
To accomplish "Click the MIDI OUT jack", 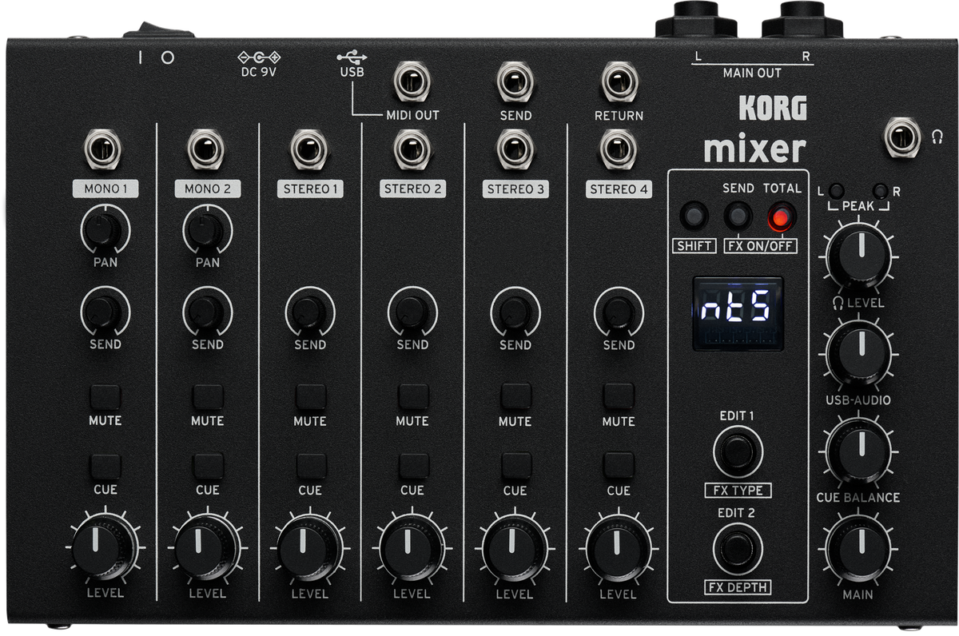I will click(x=412, y=81).
